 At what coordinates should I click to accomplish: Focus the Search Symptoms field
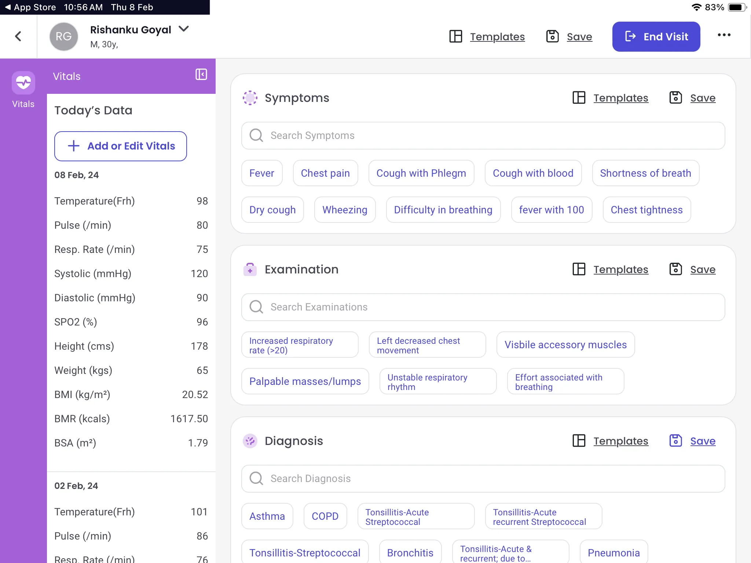pos(483,136)
